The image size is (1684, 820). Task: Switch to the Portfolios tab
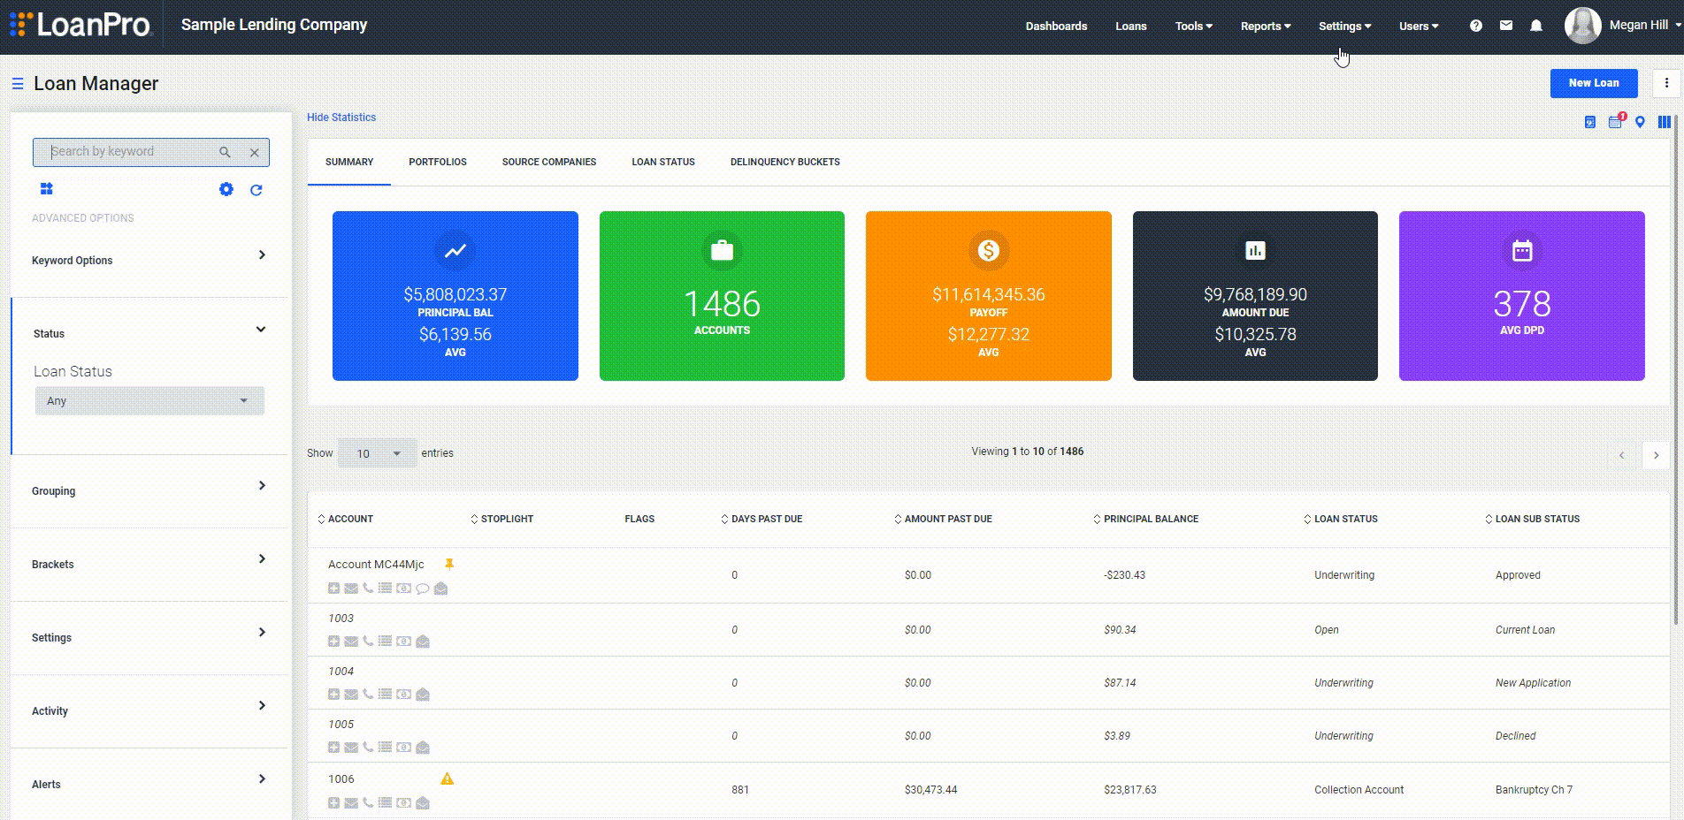pyautogui.click(x=438, y=162)
